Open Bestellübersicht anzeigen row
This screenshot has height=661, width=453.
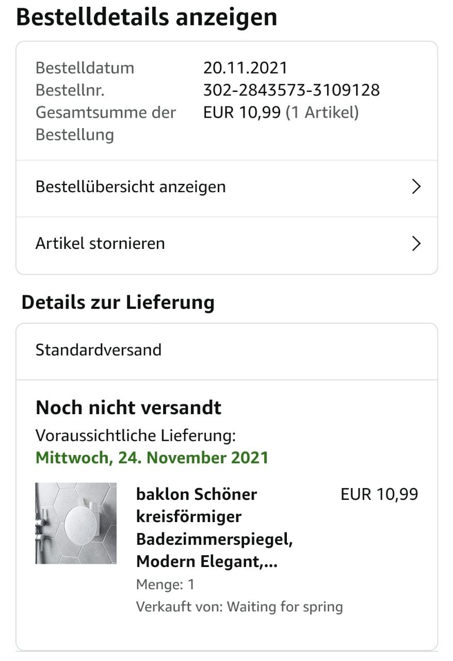131,186
